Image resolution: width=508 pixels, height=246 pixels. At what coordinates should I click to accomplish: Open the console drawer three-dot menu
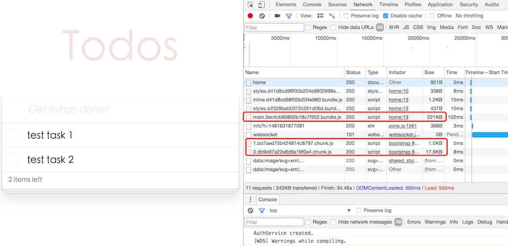[250, 200]
